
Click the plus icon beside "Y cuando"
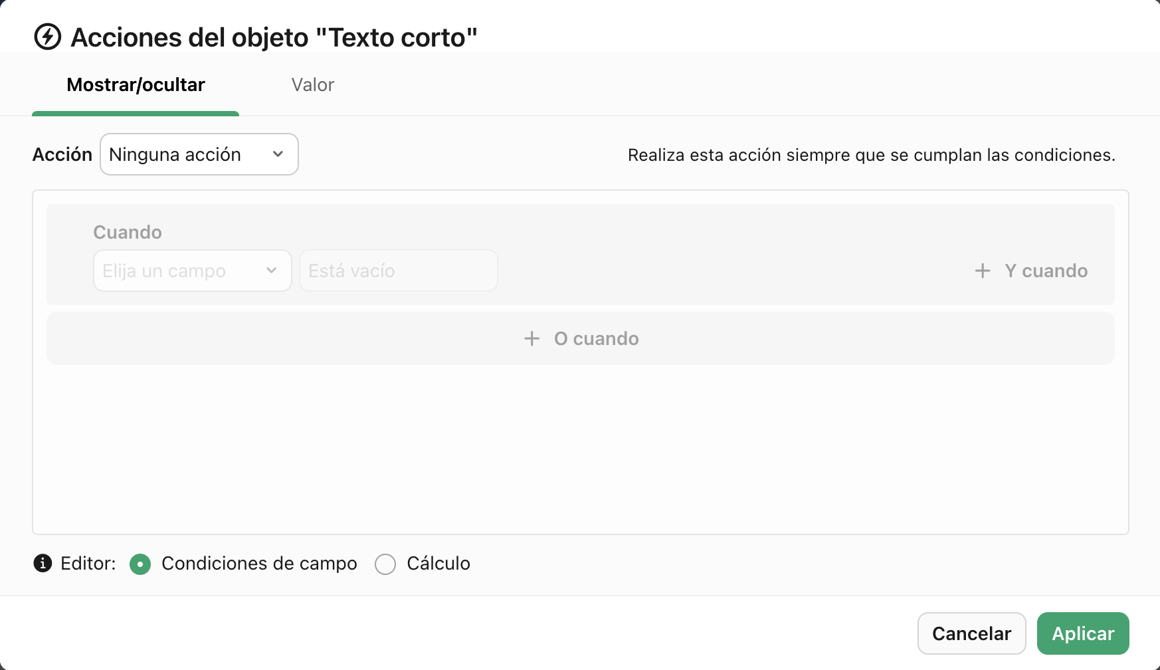[983, 271]
